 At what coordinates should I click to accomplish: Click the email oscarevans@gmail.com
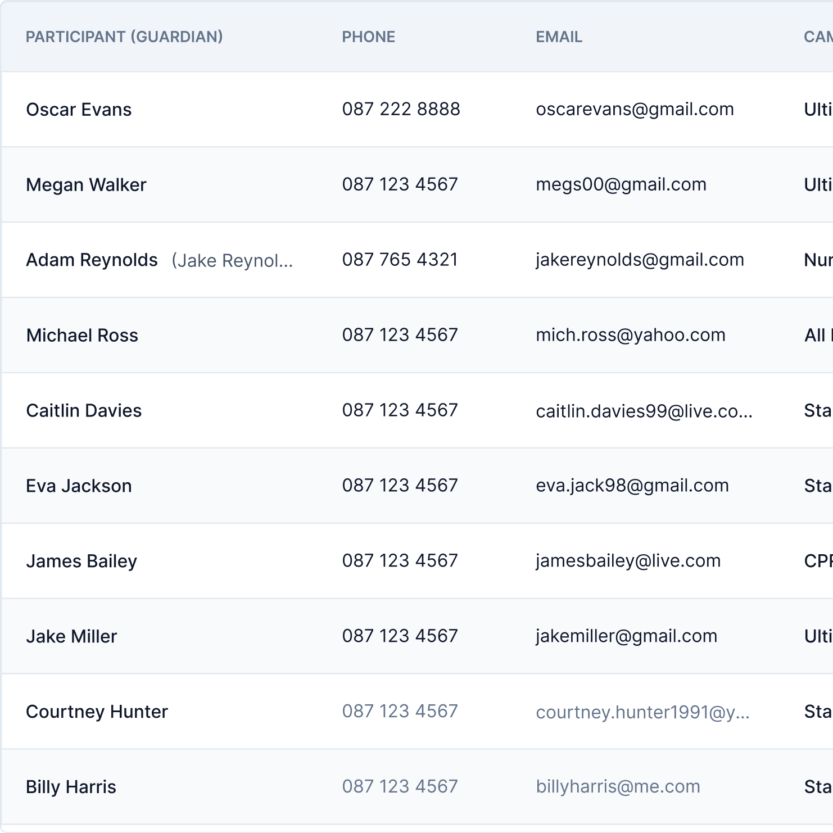635,110
